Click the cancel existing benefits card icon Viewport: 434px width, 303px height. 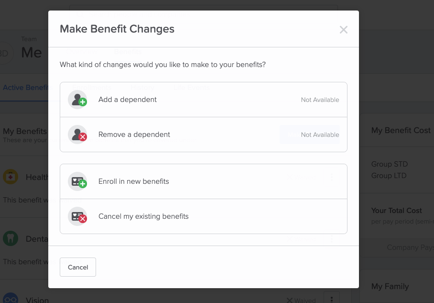coord(78,216)
